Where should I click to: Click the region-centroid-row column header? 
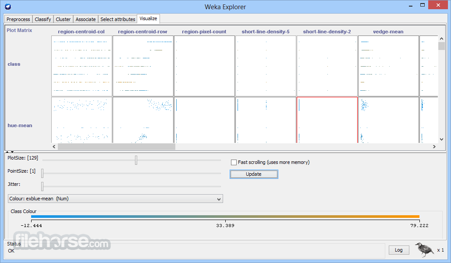pyautogui.click(x=142, y=32)
